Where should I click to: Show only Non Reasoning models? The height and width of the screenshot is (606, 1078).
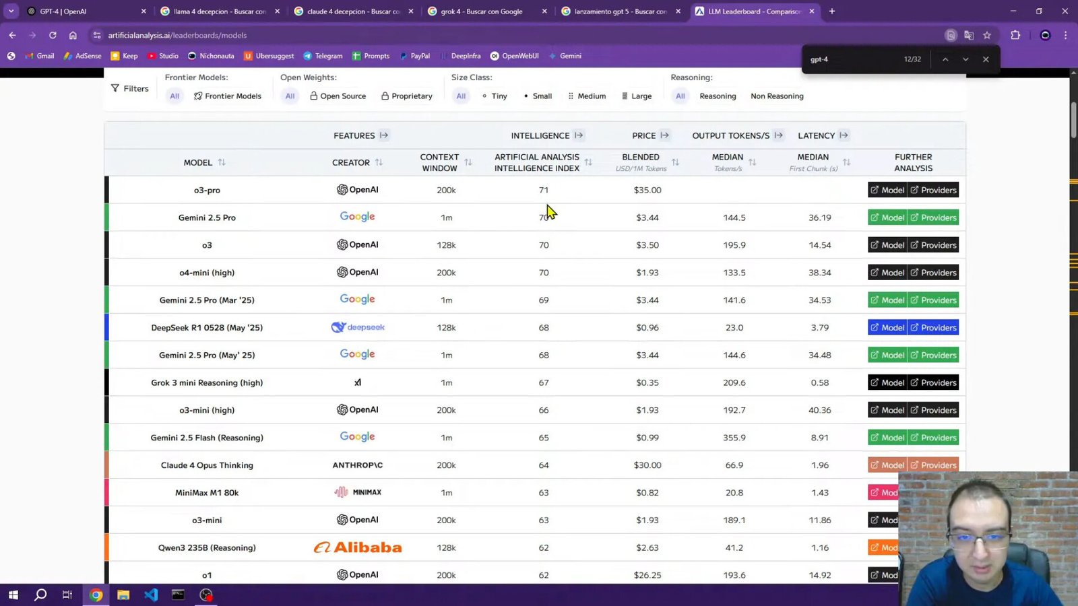click(777, 96)
